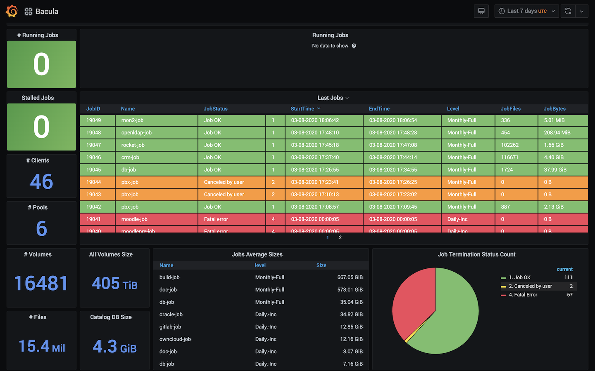This screenshot has width=595, height=371.
Task: Open the All Volumes Size panel title
Action: point(111,254)
